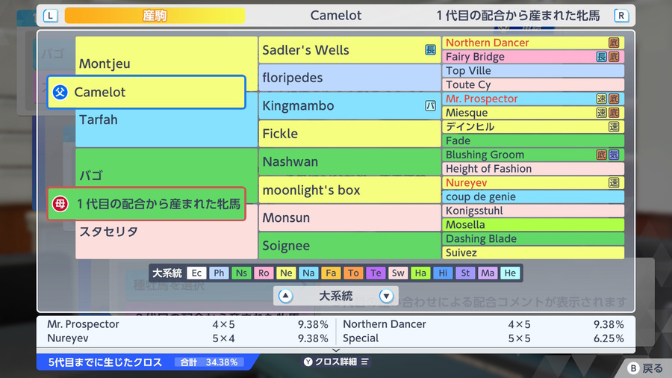Select the He lineage swatch

pyautogui.click(x=510, y=273)
